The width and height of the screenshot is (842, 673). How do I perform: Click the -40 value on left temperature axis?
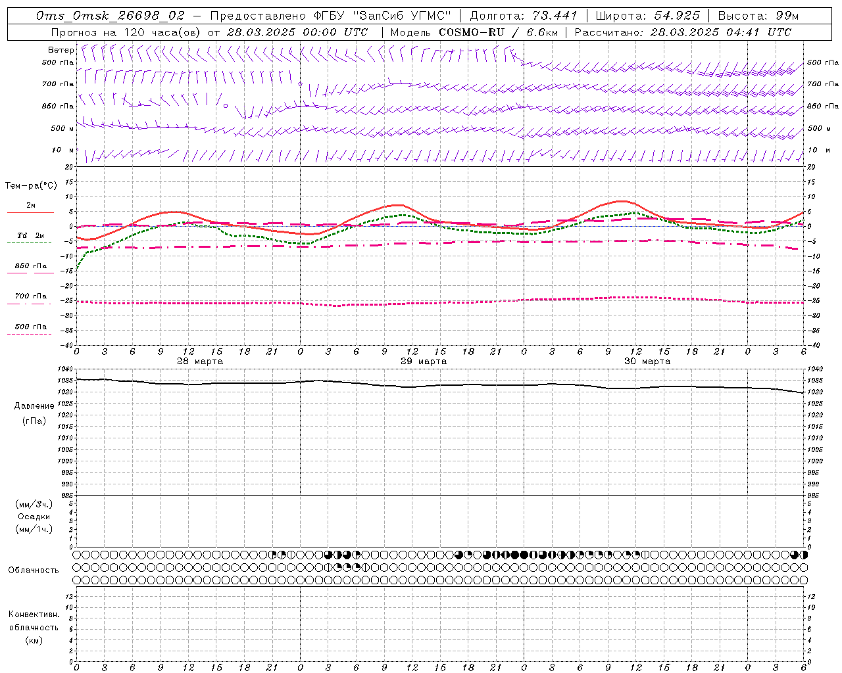(68, 345)
